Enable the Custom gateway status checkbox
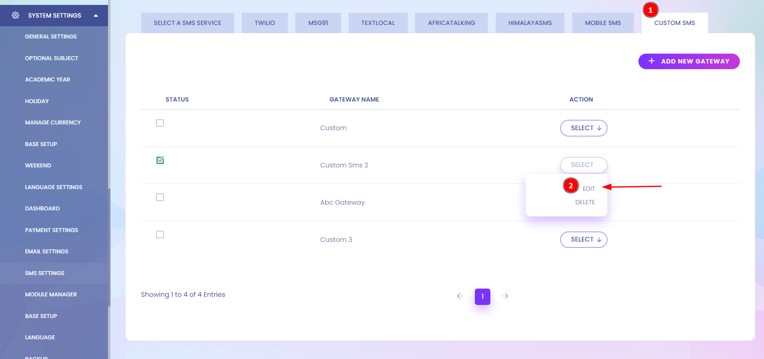 pyautogui.click(x=160, y=123)
